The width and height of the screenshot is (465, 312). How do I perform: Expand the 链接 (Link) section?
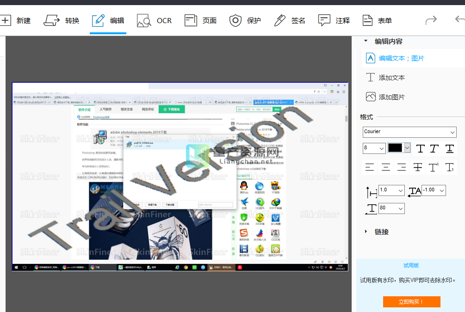(x=366, y=232)
